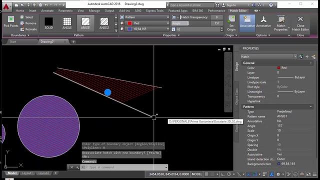The height and width of the screenshot is (180, 320).
Task: Click the Quick Select icon in Properties palette
Action: (x=313, y=56)
